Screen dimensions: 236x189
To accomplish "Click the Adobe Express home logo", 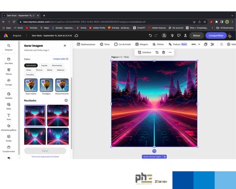I will [x=6, y=35].
